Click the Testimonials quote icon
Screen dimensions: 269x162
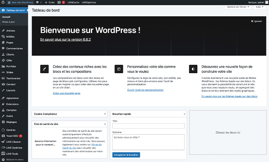(x=3, y=78)
